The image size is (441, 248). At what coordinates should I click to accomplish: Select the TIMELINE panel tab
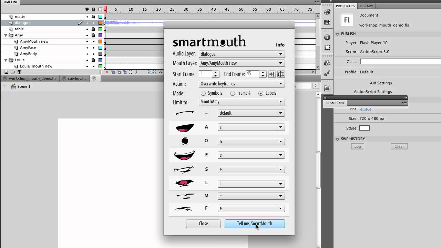click(10, 2)
